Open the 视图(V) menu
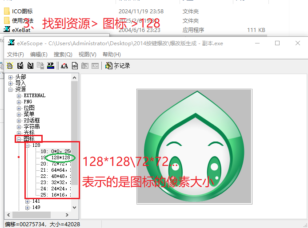 [x=87, y=54]
